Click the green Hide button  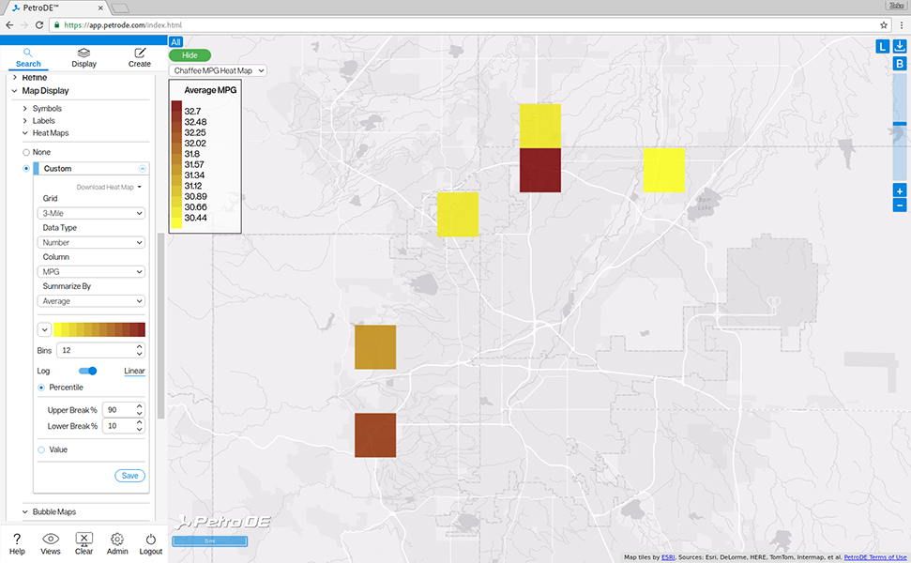point(190,55)
